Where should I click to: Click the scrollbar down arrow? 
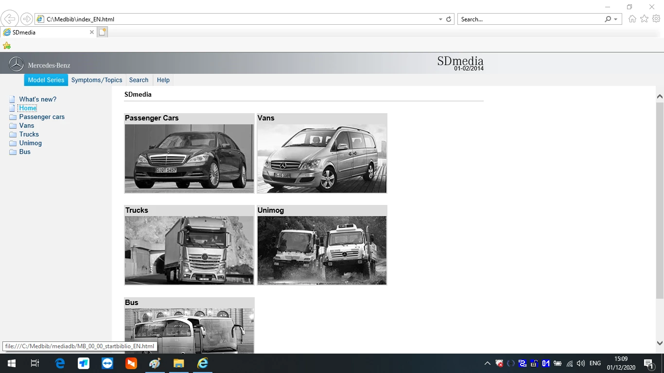tap(660, 343)
